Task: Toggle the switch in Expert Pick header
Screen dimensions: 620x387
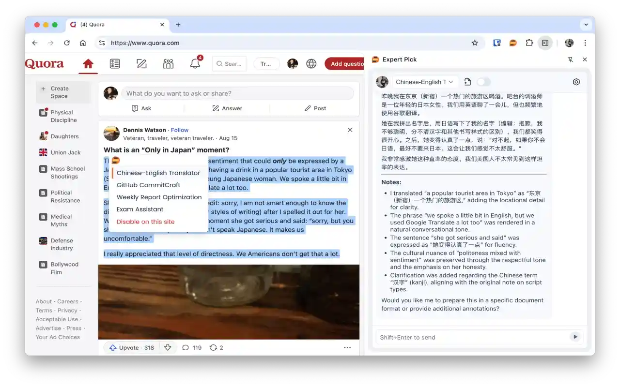Action: [x=483, y=82]
